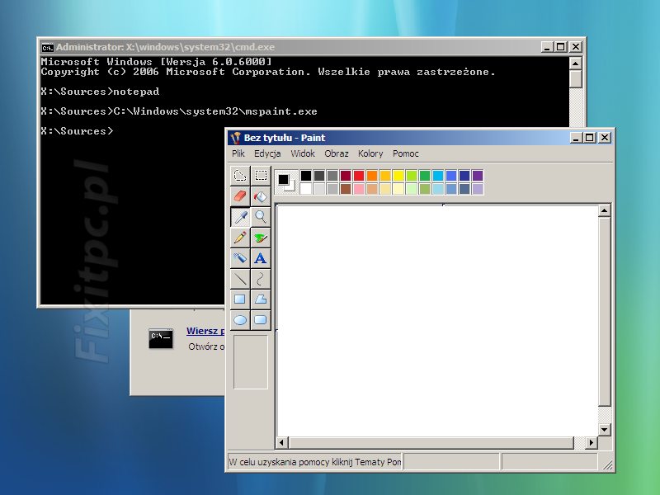The image size is (660, 495).
Task: Open the Kolory menu
Action: point(370,153)
